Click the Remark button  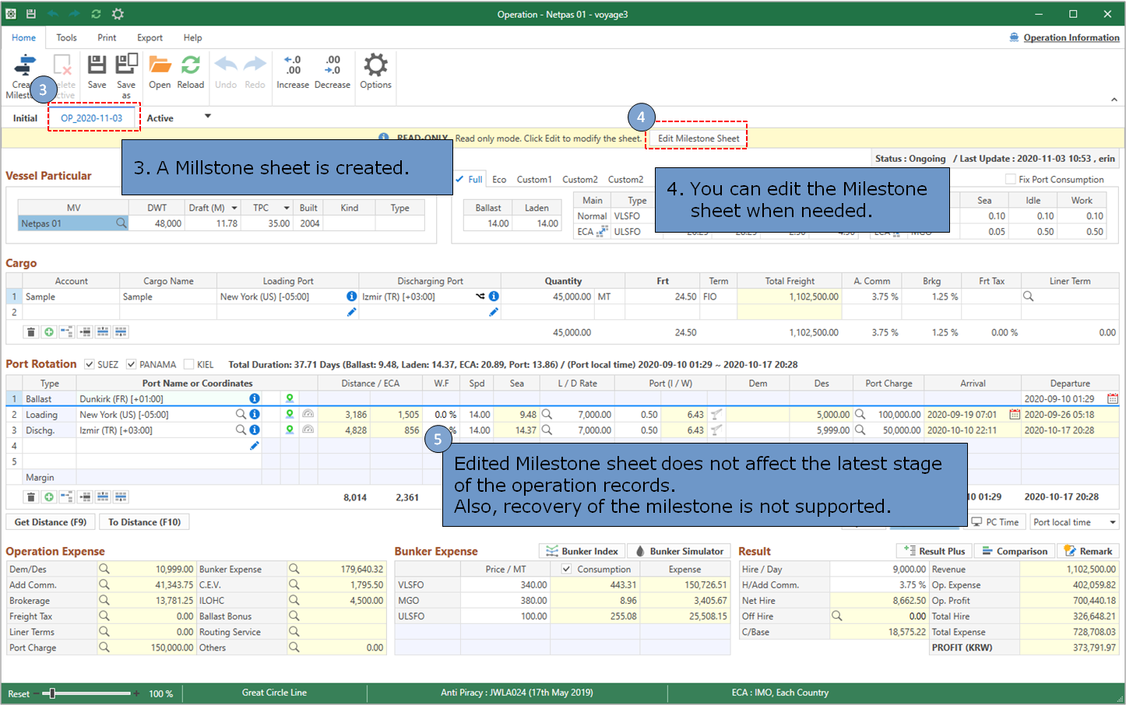pyautogui.click(x=1089, y=551)
